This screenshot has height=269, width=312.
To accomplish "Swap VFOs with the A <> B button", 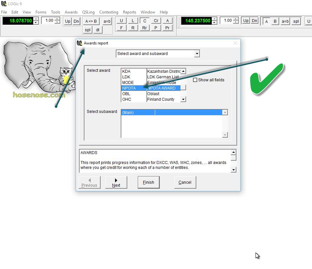I will 91,21.
